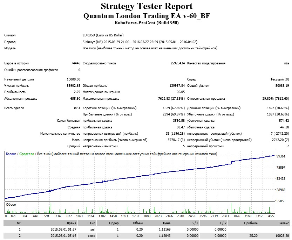Click gross loss value '-50085.19'
Image resolution: width=292 pixels, height=240 pixels.
click(281, 86)
